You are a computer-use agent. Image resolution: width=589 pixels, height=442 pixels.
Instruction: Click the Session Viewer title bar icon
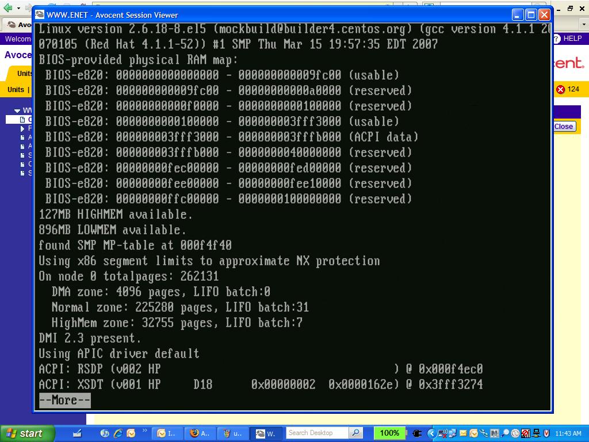point(40,15)
